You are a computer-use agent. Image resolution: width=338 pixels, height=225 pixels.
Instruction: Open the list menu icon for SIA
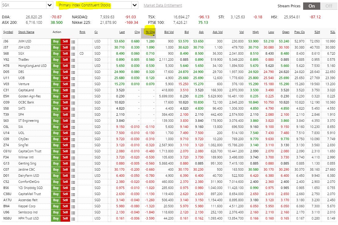[x=73, y=127]
